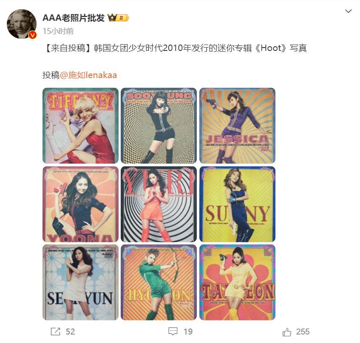Open the Sooyoung photo thumbnail
Viewport: 360px width, 343px height.
point(159,125)
